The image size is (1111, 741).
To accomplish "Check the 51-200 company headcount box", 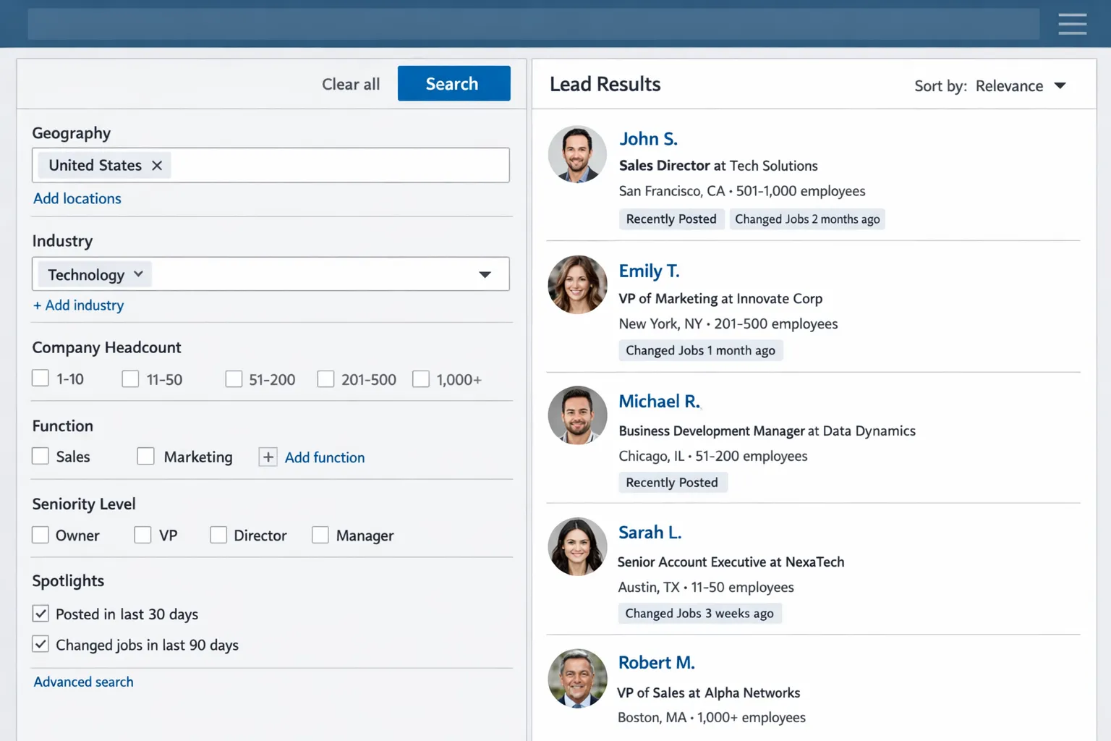I will pyautogui.click(x=234, y=378).
